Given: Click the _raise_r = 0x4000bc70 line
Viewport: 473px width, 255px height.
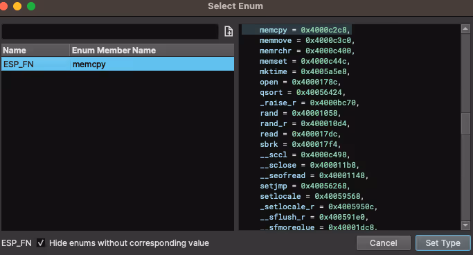Looking at the screenshot, I should (310, 103).
